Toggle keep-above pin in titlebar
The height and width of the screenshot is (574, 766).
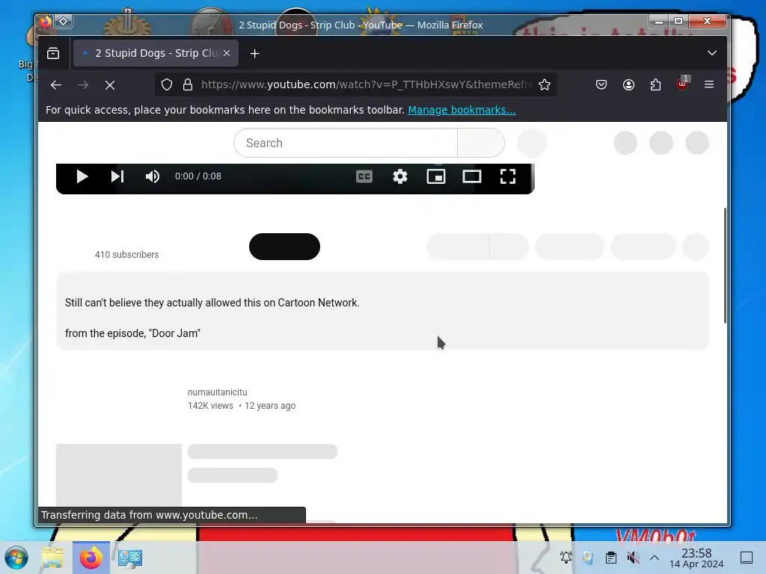63,22
